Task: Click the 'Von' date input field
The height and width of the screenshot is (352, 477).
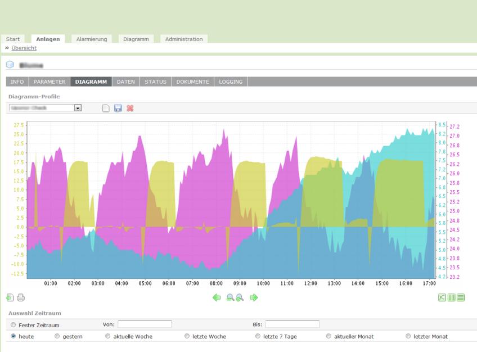Action: [145, 324]
